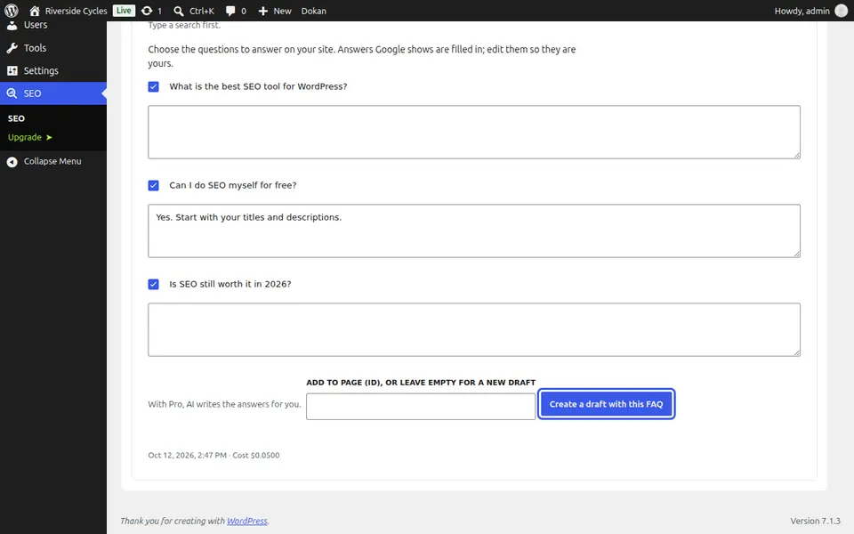Screen dimensions: 854x534
Task: Uncheck 'What is the best SEO tool' question
Action: click(154, 86)
